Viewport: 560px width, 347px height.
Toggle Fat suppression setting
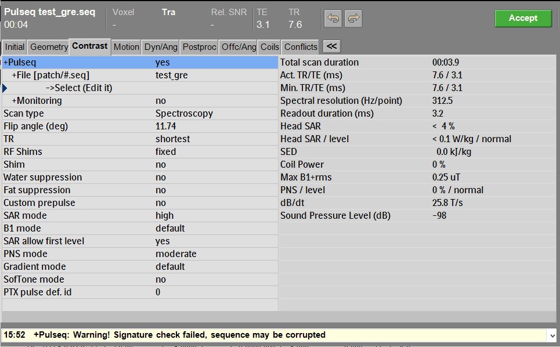coord(161,190)
